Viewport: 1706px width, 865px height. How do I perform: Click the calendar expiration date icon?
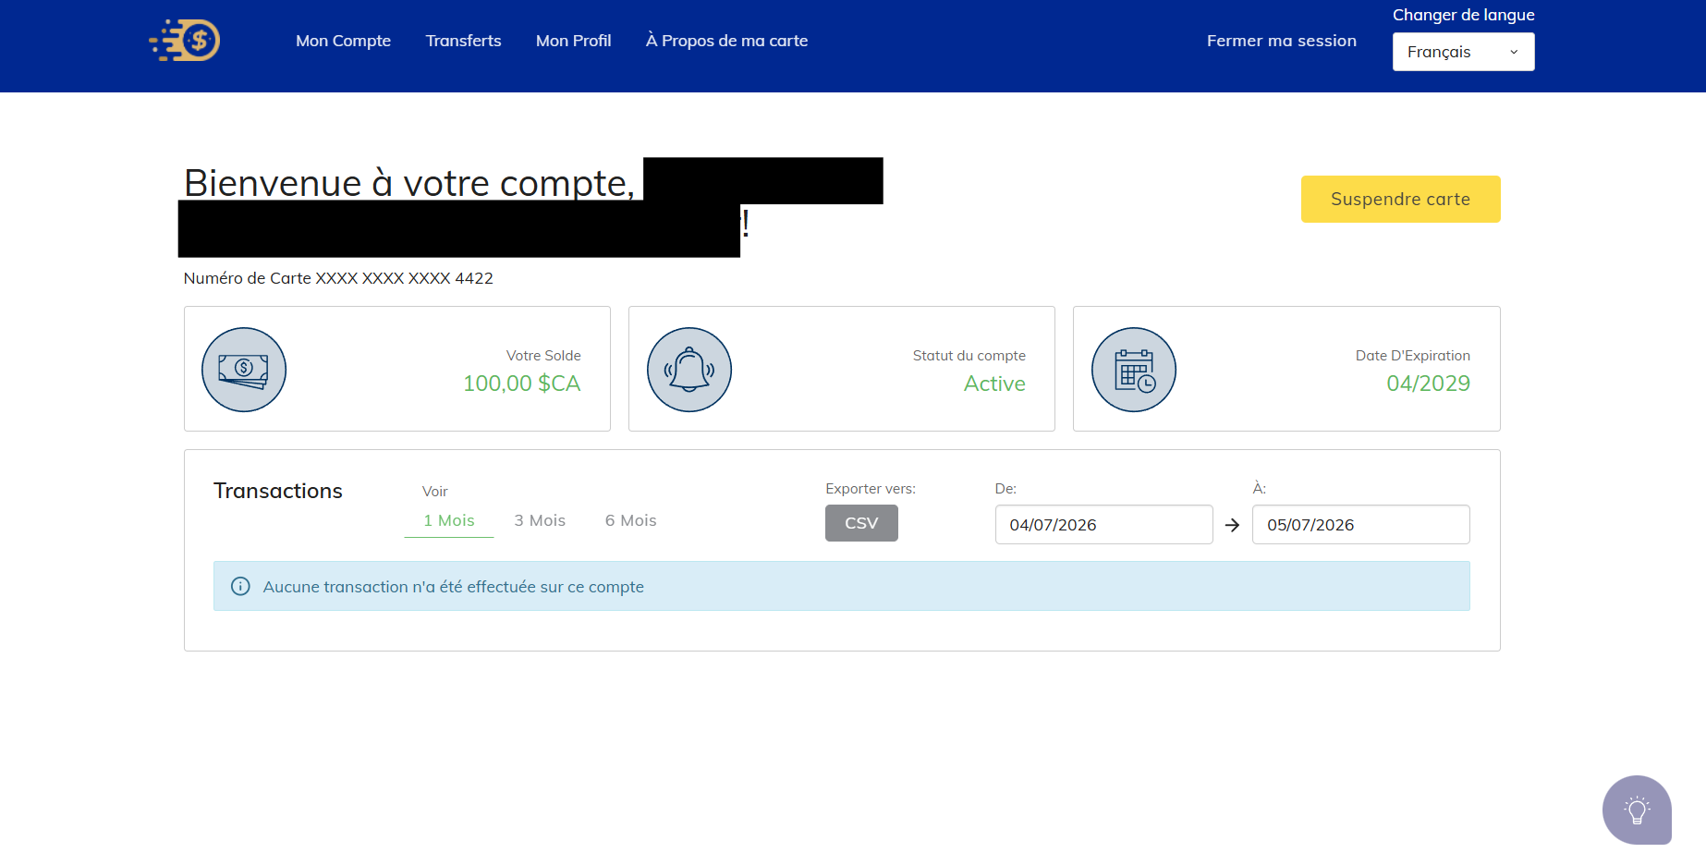[x=1134, y=370]
